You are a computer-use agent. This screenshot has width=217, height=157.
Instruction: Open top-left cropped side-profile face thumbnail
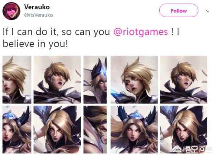point(17,80)
